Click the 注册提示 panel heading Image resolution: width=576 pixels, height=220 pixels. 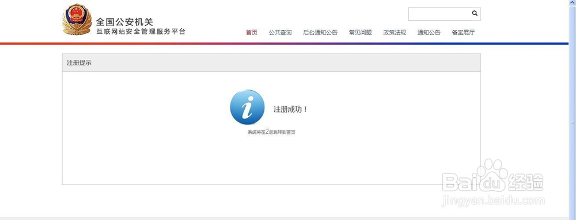pos(79,63)
